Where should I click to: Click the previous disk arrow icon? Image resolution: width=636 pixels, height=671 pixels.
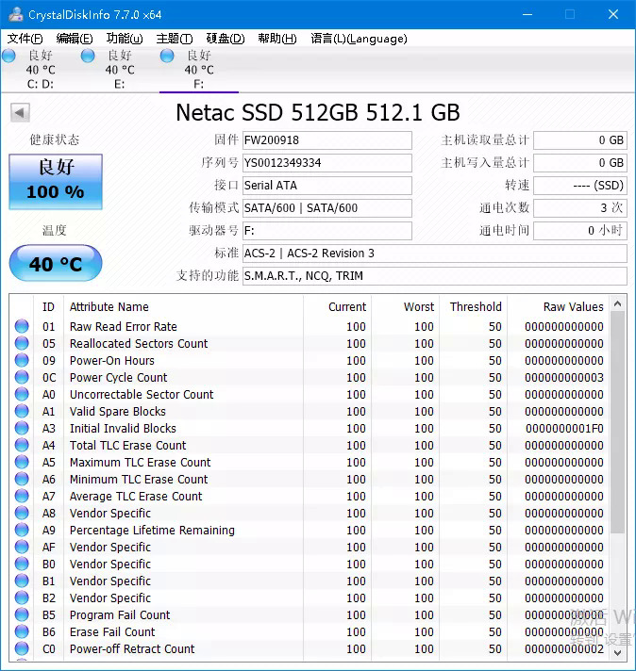(x=19, y=113)
